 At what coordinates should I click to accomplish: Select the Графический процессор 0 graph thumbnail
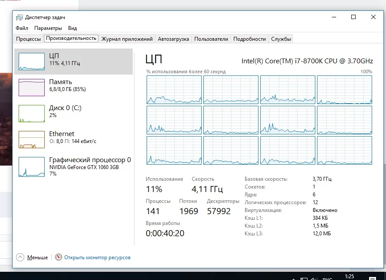tap(32, 167)
